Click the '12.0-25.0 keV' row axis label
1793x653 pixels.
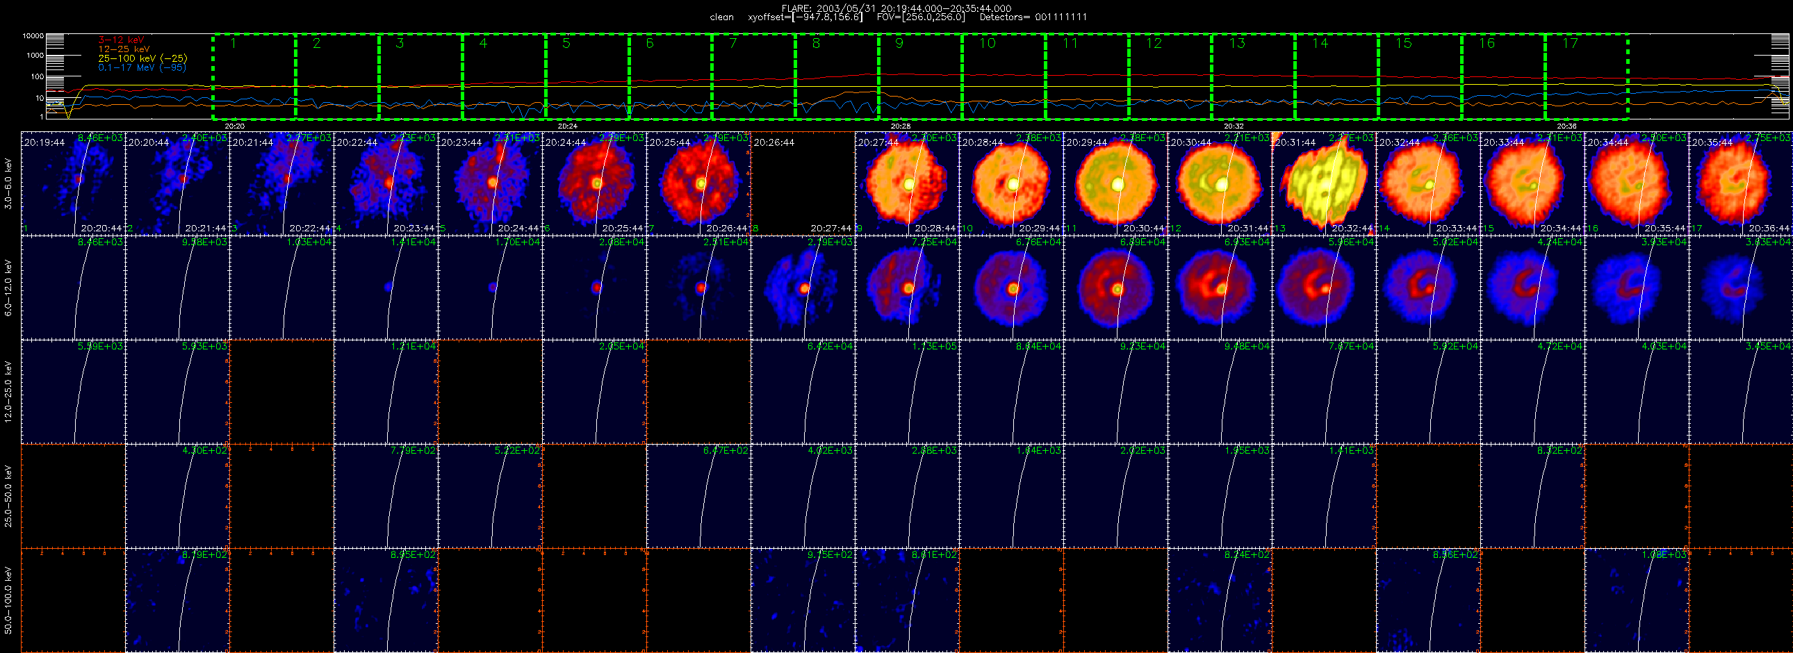click(x=8, y=392)
